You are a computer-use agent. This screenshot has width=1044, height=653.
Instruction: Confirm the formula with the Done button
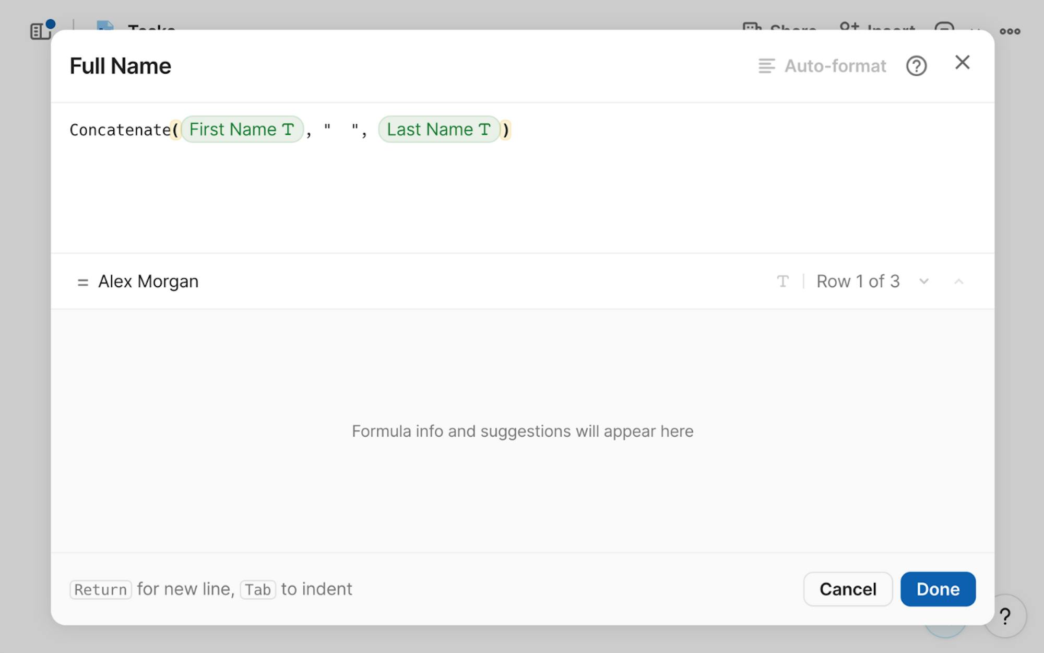point(938,589)
